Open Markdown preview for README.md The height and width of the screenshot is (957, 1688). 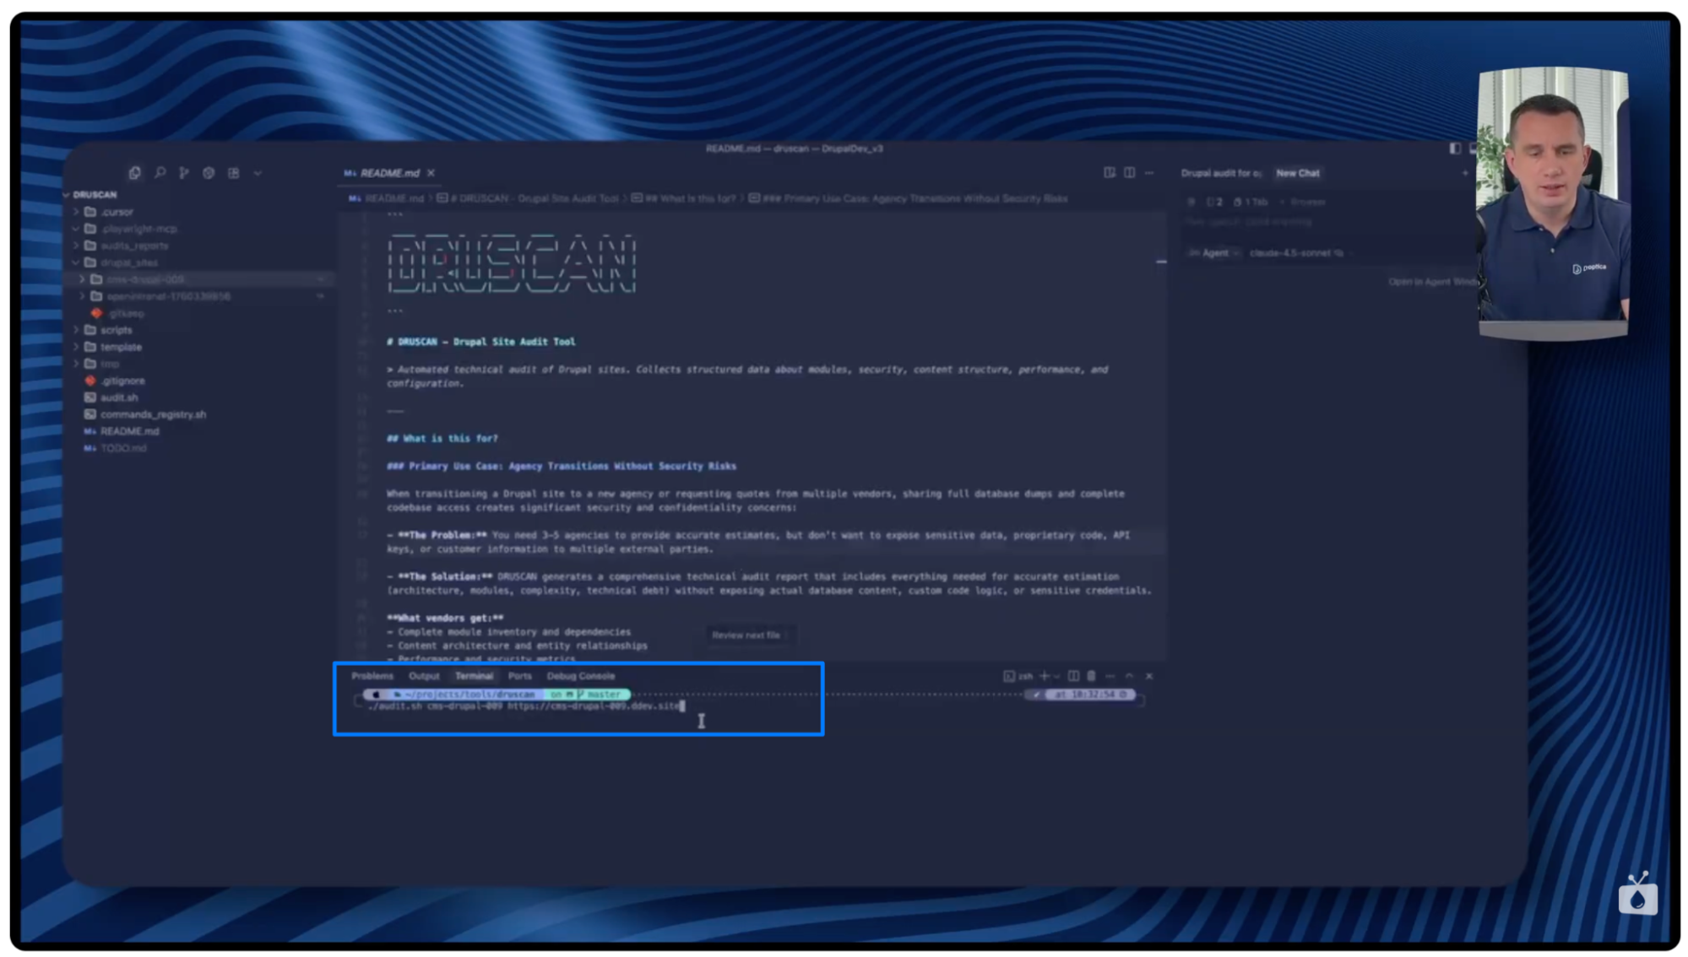pos(1109,172)
